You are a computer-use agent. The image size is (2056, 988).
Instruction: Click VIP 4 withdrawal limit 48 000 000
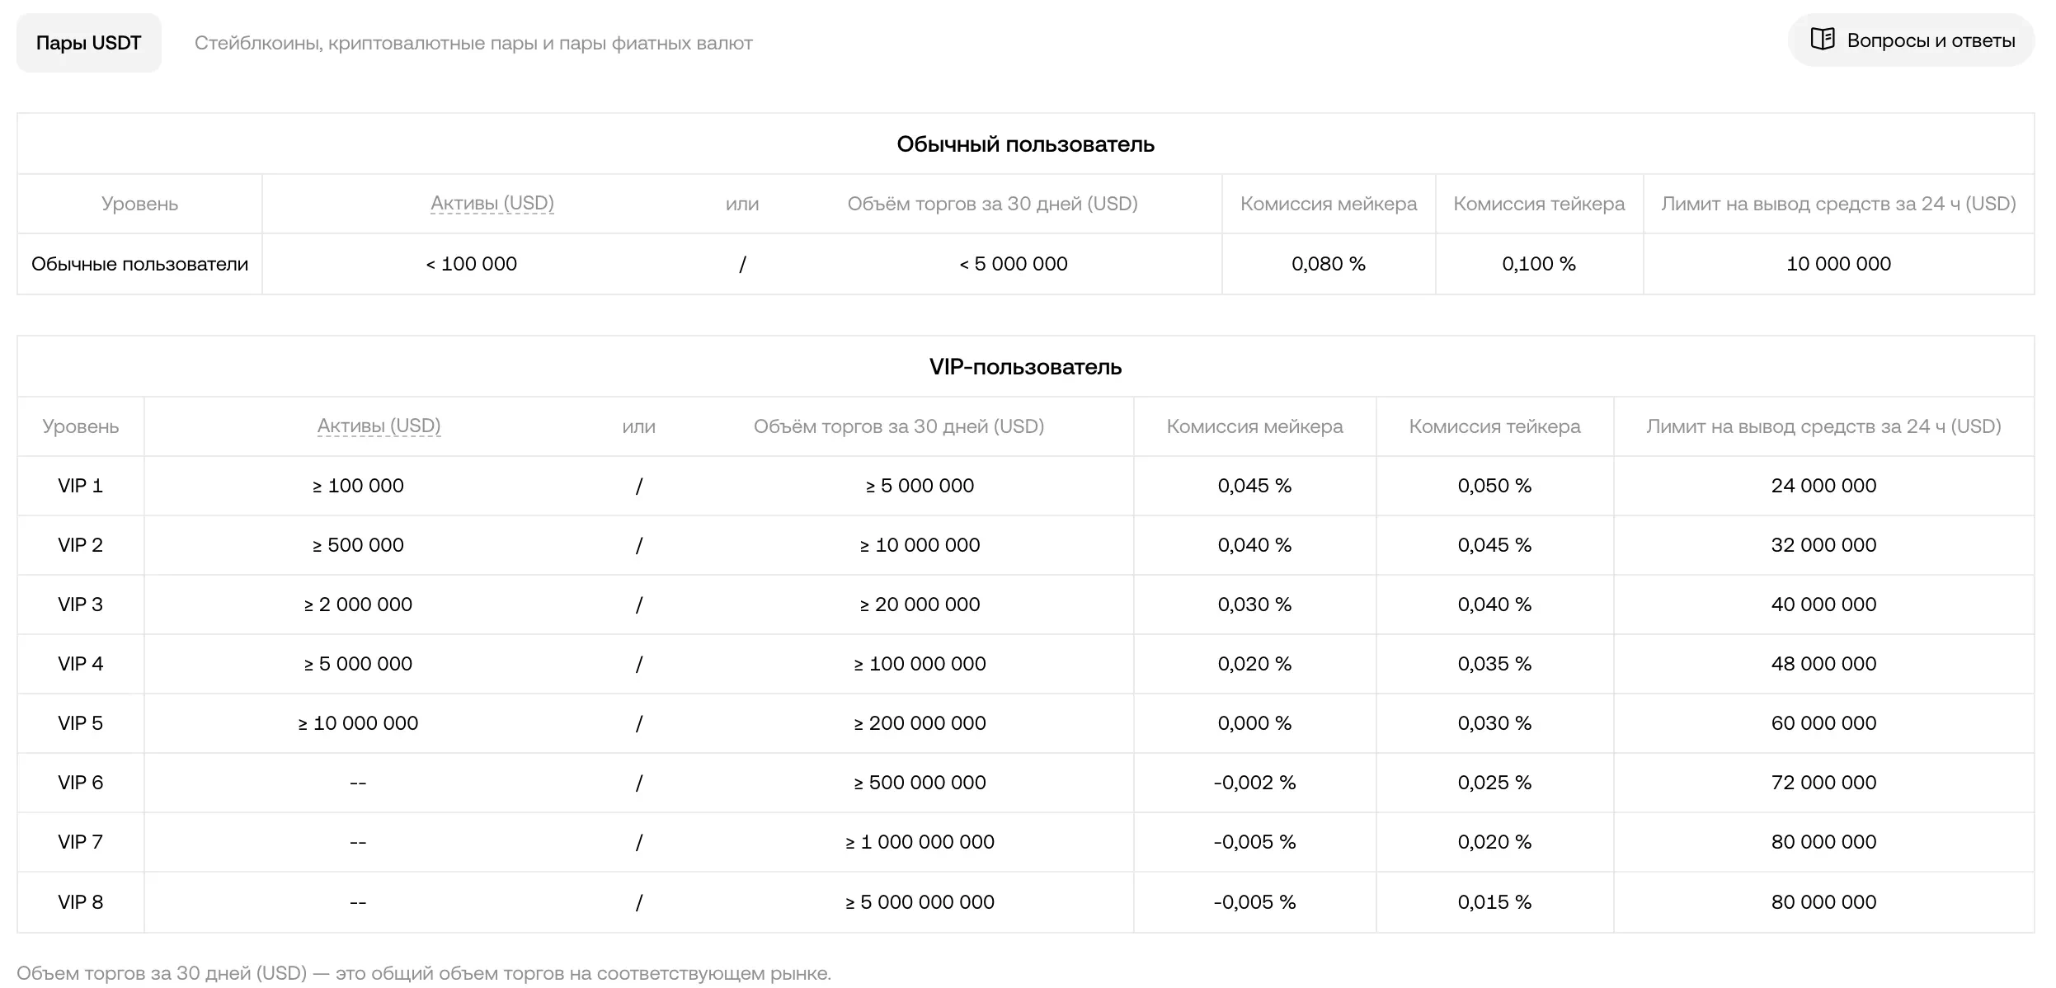click(x=1823, y=664)
